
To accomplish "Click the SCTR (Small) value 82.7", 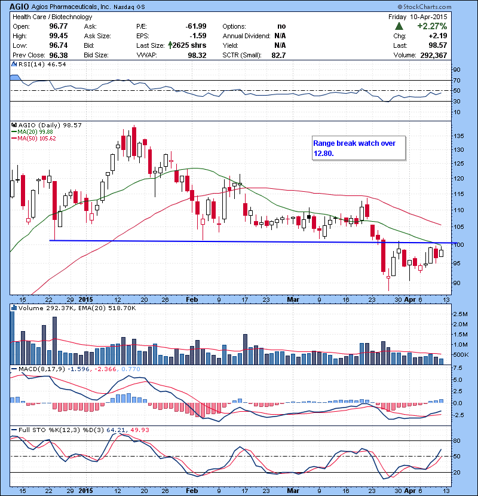I will [x=278, y=55].
